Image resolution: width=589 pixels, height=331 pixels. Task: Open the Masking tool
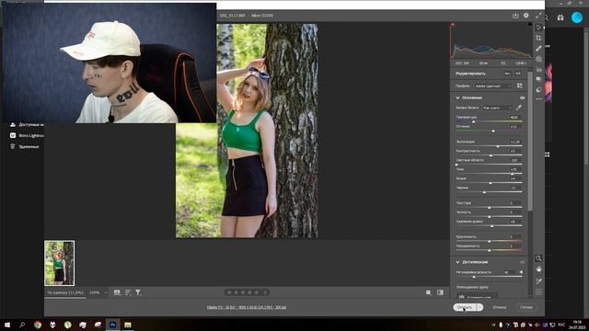538,59
